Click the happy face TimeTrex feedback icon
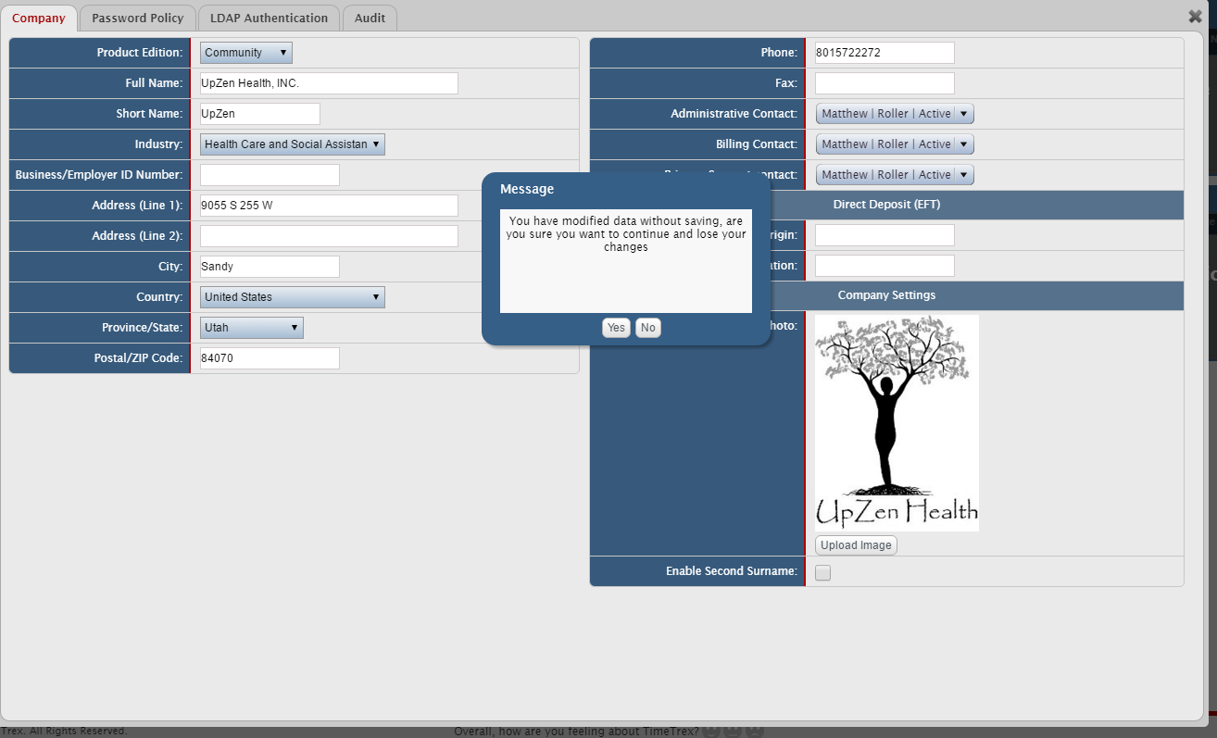The width and height of the screenshot is (1217, 738). (x=710, y=732)
